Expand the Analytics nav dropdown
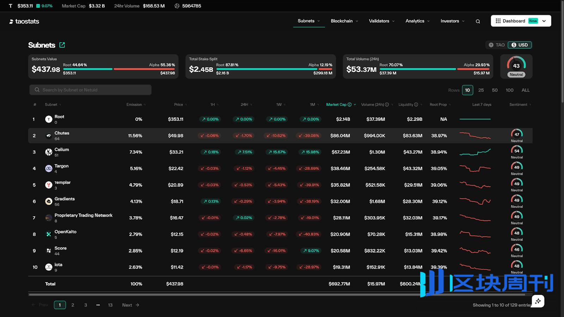The image size is (564, 317). [418, 21]
